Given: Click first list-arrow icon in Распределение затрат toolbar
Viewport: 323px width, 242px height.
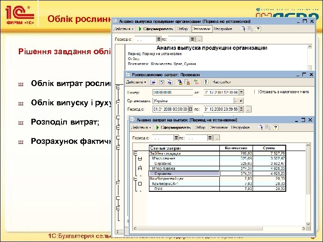Looking at the screenshot, I should point(153,82).
